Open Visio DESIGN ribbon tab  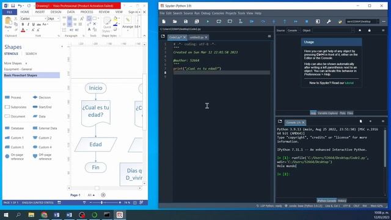[56, 12]
